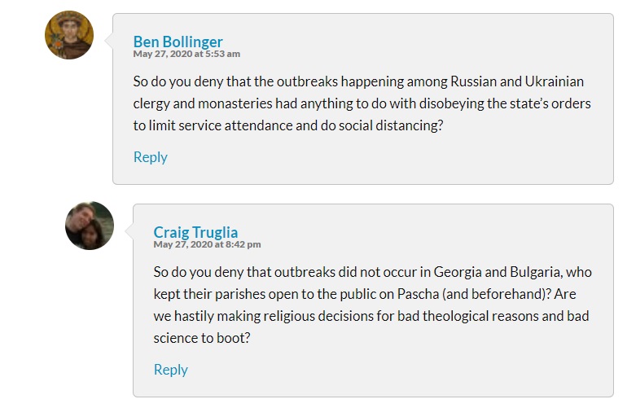The height and width of the screenshot is (408, 627).
Task: Click the speech-bubble pointer on Craig's comment
Action: pos(129,229)
